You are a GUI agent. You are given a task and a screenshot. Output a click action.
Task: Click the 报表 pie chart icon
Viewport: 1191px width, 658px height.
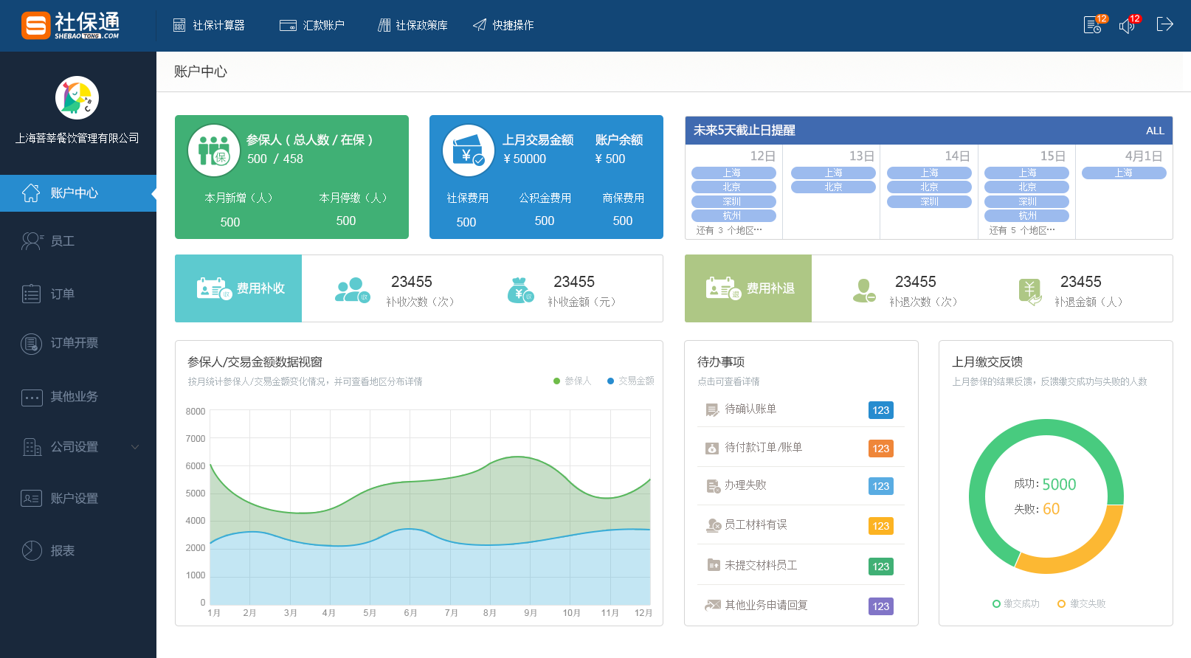(x=32, y=550)
